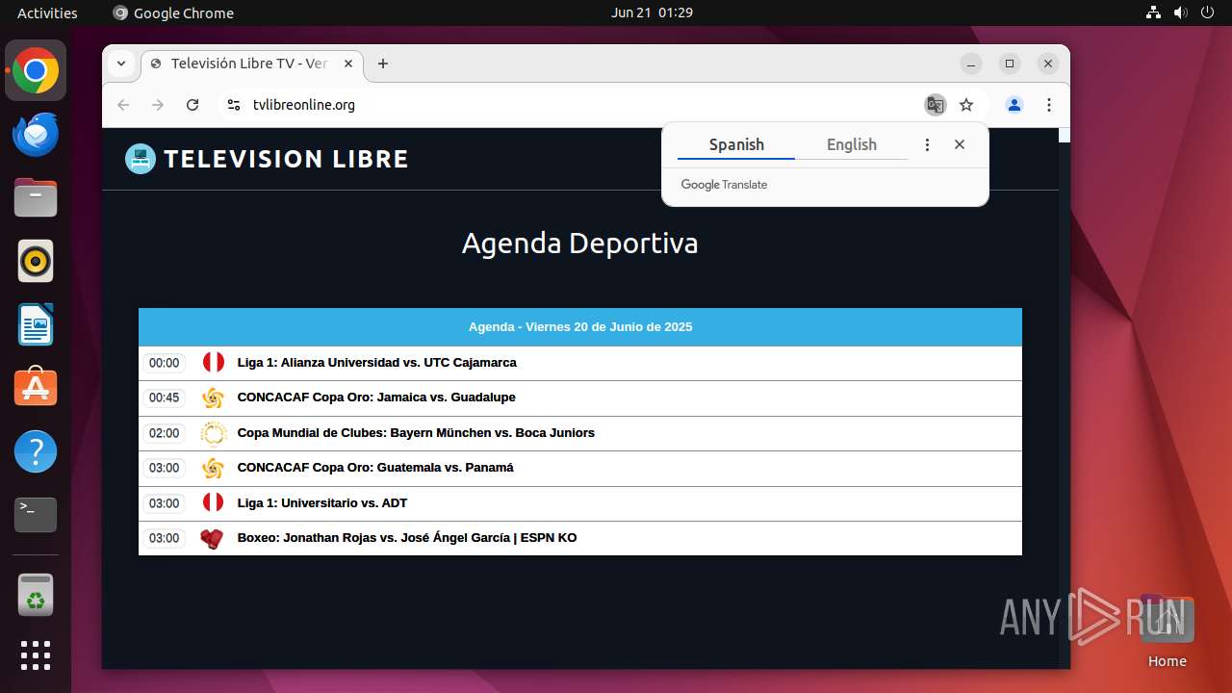Open Liga 1: Alianza Universidad vs. UTC Cajamarca
Image resolution: width=1232 pixels, height=693 pixels.
[x=377, y=363]
